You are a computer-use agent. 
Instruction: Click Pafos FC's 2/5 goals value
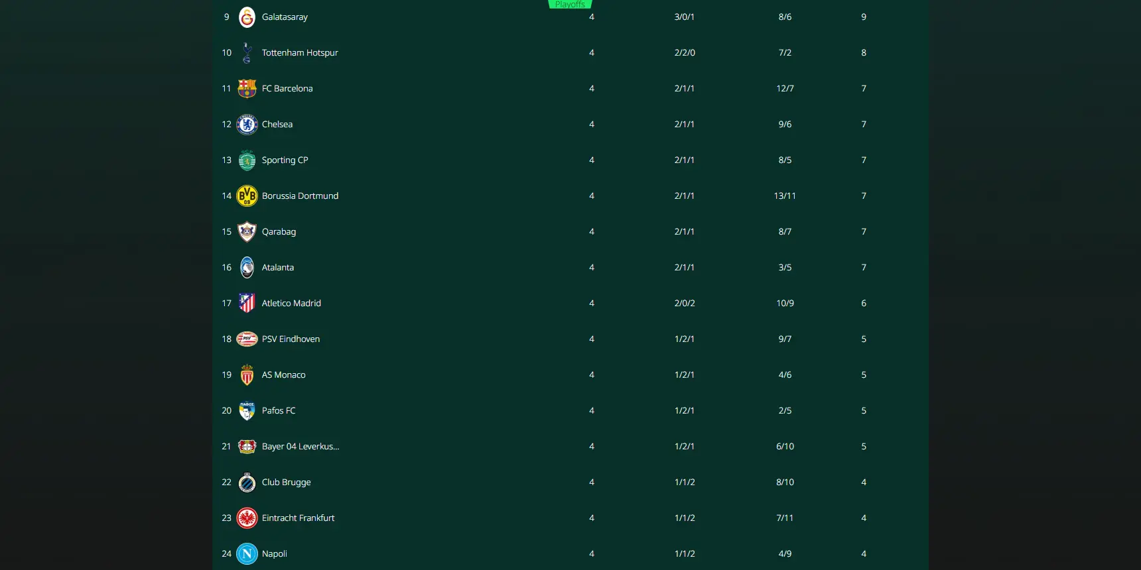[785, 411]
